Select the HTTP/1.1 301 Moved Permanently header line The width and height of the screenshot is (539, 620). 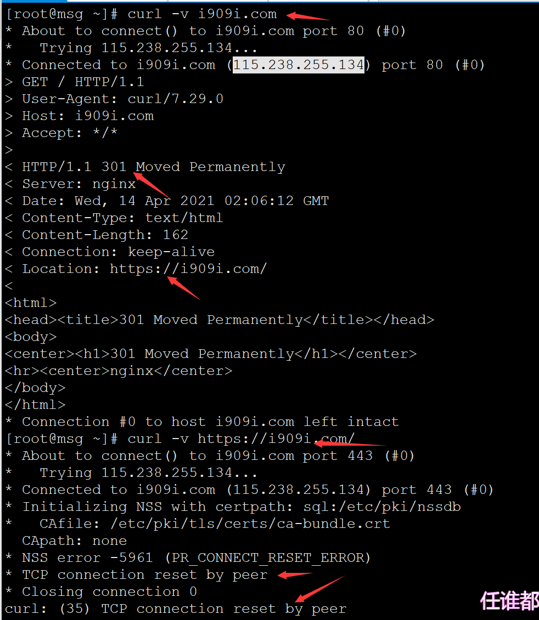point(145,167)
